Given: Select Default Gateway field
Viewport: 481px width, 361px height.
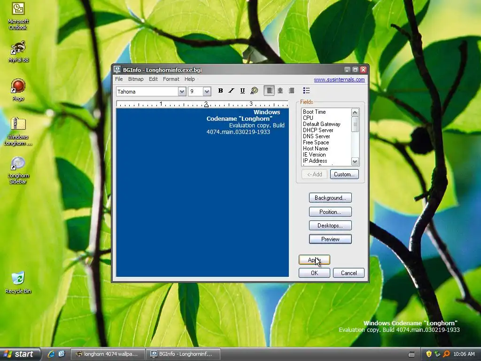Looking at the screenshot, I should point(321,124).
